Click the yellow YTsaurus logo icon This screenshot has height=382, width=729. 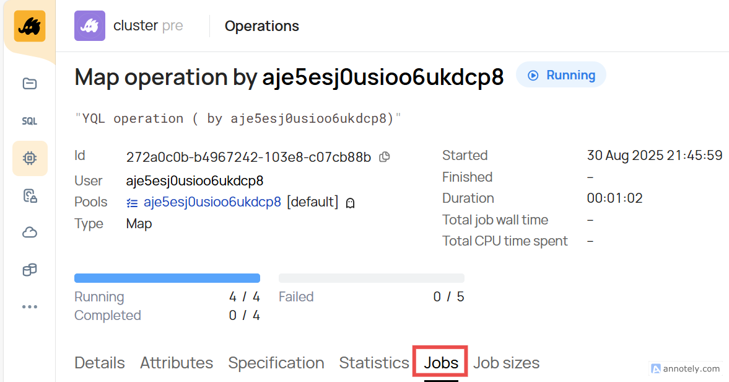(x=30, y=26)
